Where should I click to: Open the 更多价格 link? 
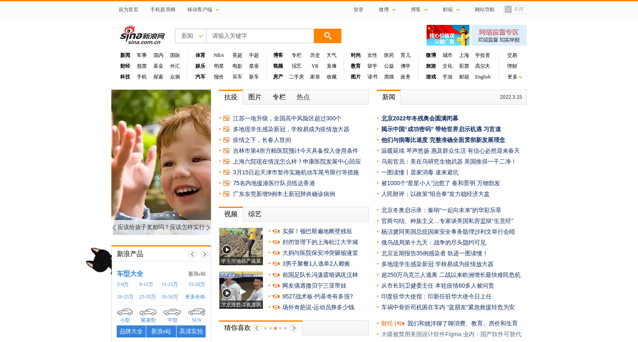(x=195, y=297)
